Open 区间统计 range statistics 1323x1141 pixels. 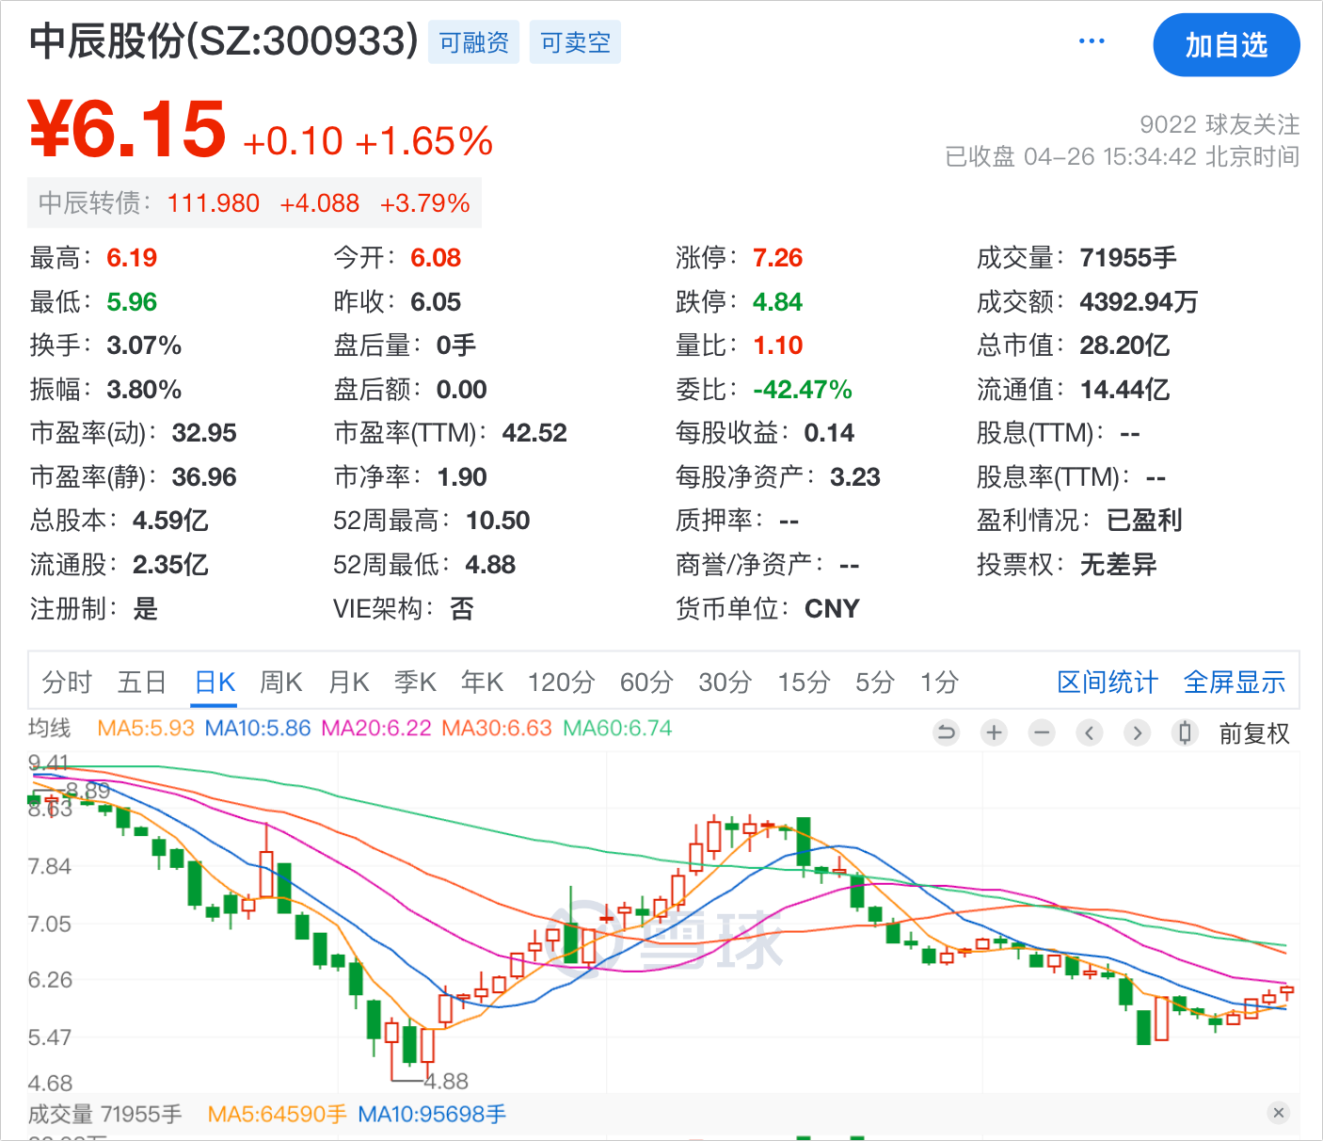pos(1108,682)
